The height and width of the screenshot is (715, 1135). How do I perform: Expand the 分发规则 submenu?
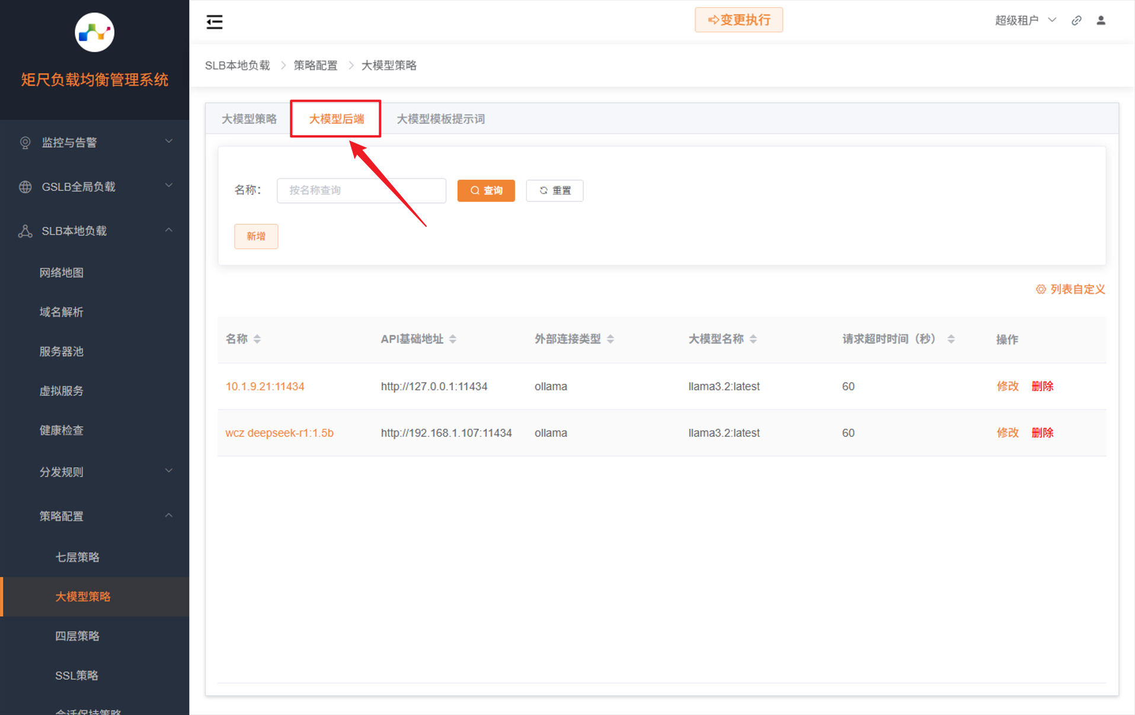95,472
